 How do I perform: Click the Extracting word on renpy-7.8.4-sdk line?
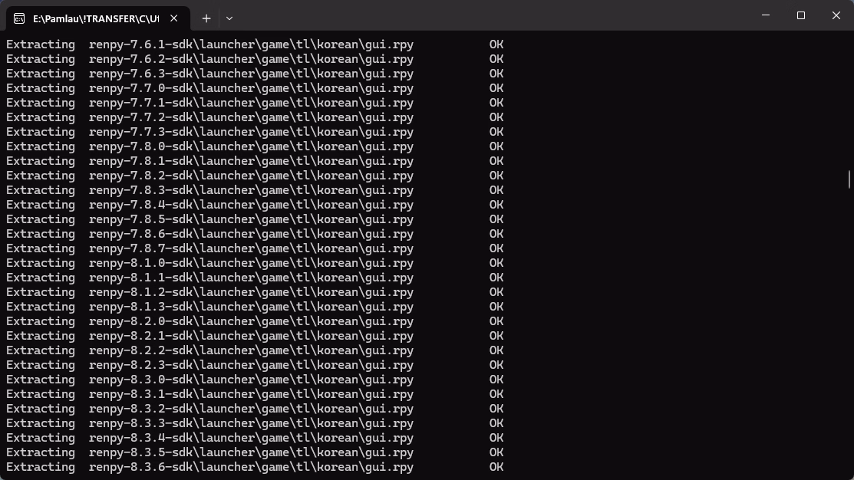pyautogui.click(x=41, y=205)
